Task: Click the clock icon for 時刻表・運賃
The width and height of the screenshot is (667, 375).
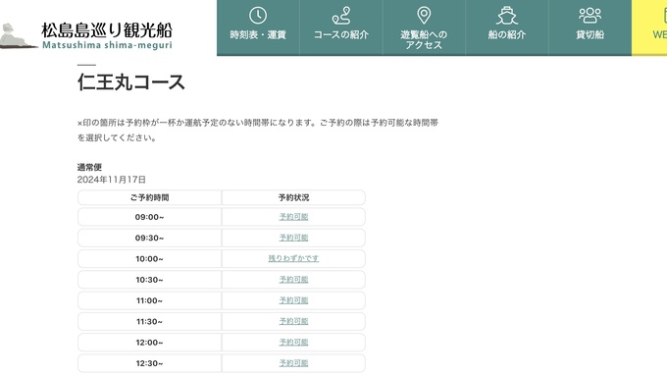Action: [x=258, y=16]
